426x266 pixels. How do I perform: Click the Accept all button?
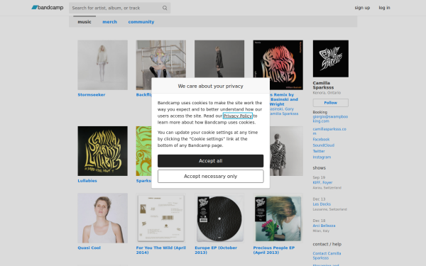211,161
